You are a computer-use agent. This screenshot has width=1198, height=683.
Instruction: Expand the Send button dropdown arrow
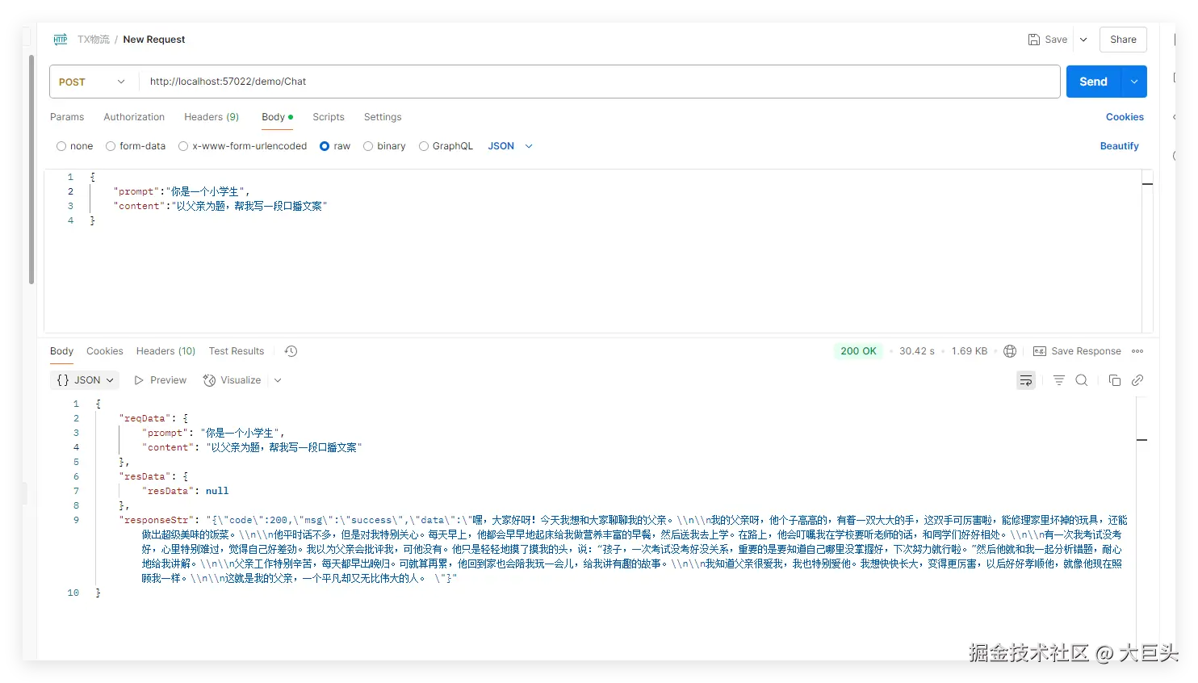pos(1133,81)
